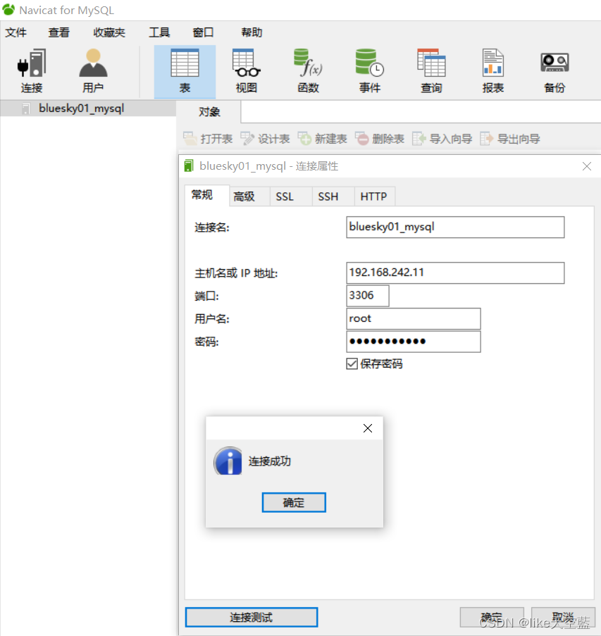Screen dimensions: 601x636
Task: Switch to the SSL tab
Action: click(290, 197)
